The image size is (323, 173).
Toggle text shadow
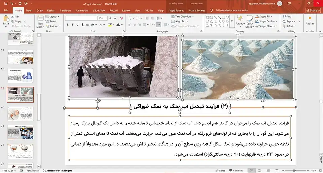click(x=83, y=25)
